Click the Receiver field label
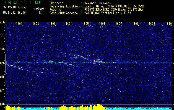Image resolution: width=174 pixels, height=110 pixels. (56, 10)
